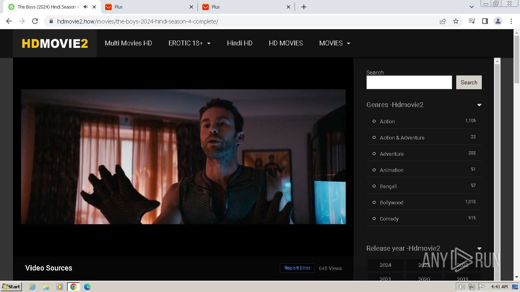This screenshot has width=520, height=292.
Task: Open the HD MOVIES menu item
Action: click(x=286, y=43)
